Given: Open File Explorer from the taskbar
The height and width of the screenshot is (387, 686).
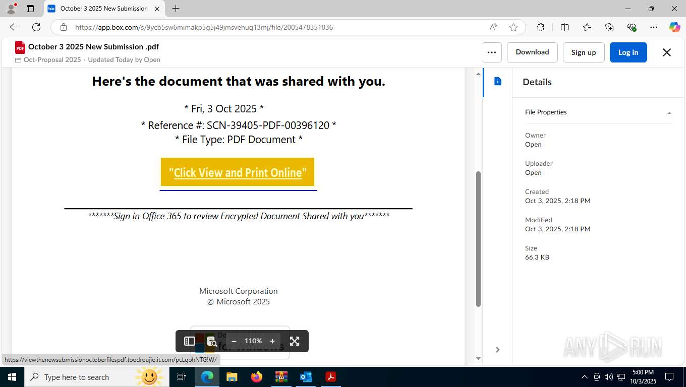Looking at the screenshot, I should coord(232,377).
